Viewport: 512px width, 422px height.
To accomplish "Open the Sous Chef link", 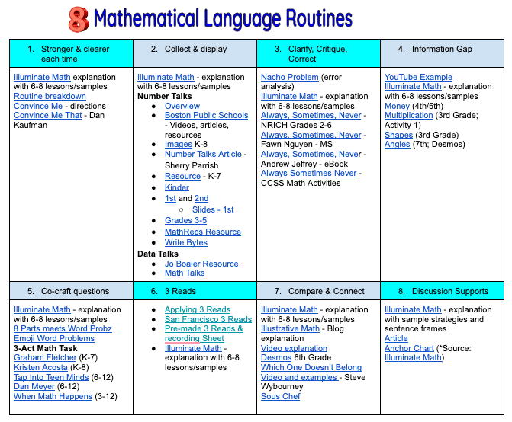I will click(x=281, y=397).
